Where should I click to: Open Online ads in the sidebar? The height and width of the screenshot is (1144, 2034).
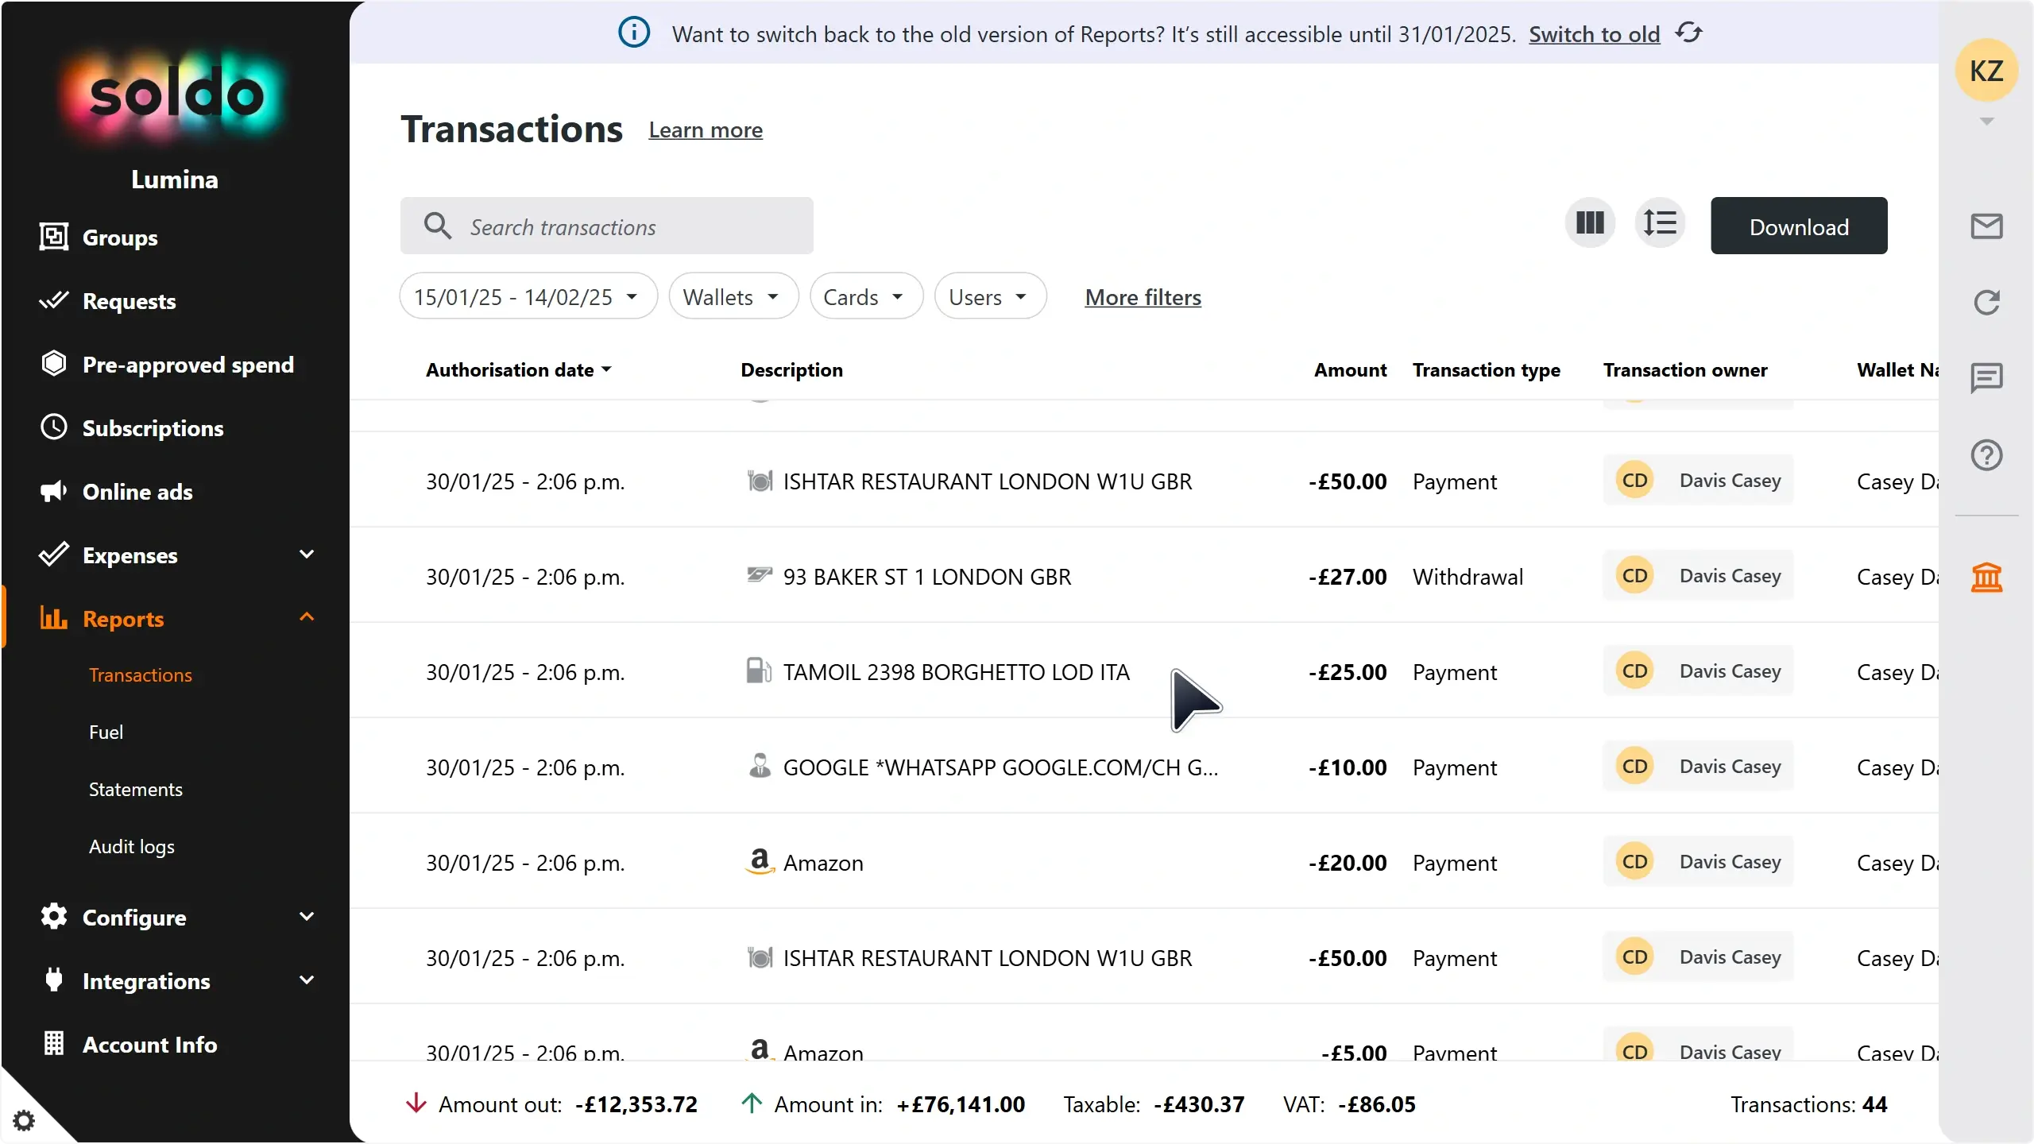[137, 492]
